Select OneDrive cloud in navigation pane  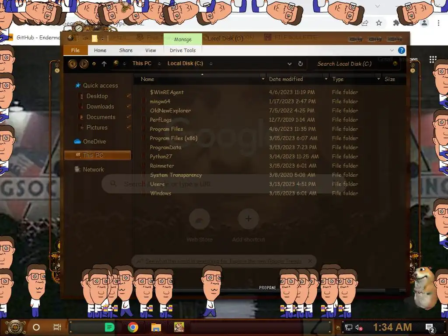coord(90,141)
